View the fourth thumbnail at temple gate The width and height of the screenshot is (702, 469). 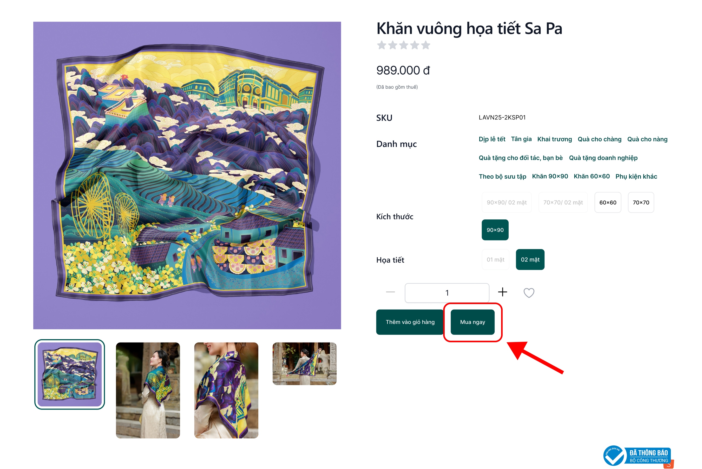tap(304, 364)
